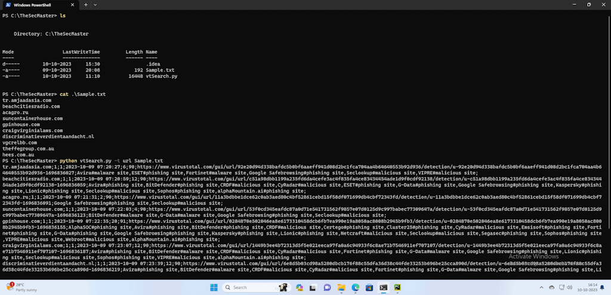Click file length value '16448'
Image resolution: width=611 pixels, height=295 pixels.
[135, 76]
